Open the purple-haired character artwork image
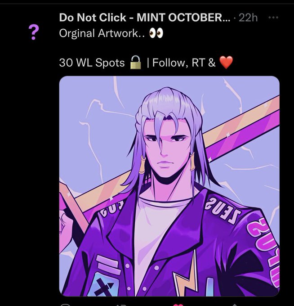The image size is (294, 306). (169, 186)
